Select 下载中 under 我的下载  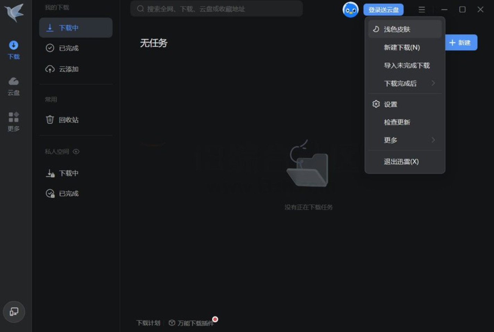(76, 28)
